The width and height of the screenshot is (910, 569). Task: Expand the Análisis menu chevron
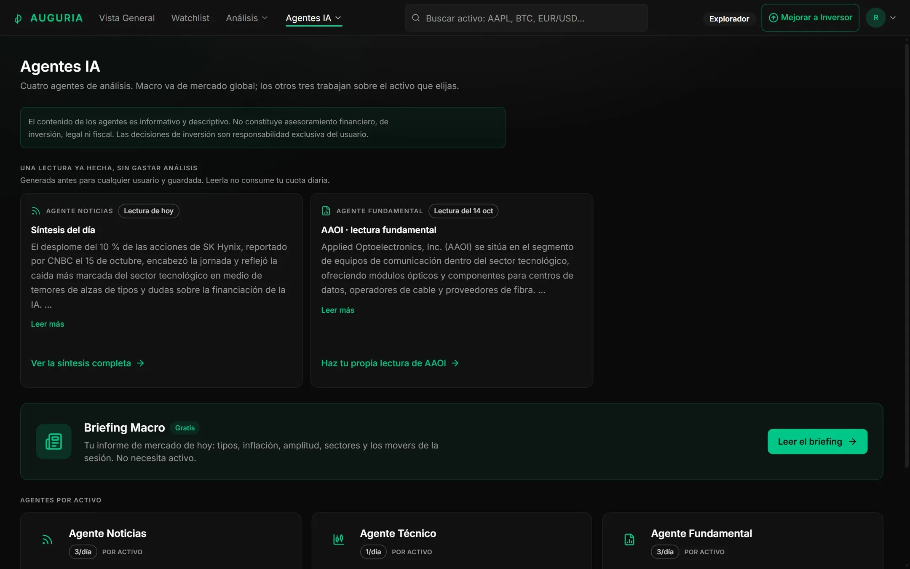(x=265, y=18)
